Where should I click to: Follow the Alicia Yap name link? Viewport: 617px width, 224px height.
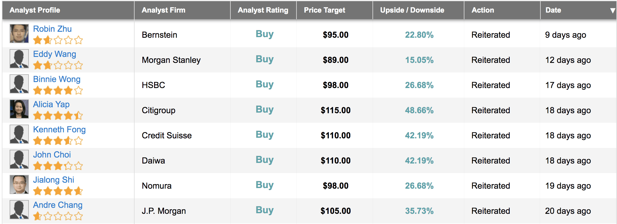coord(51,104)
